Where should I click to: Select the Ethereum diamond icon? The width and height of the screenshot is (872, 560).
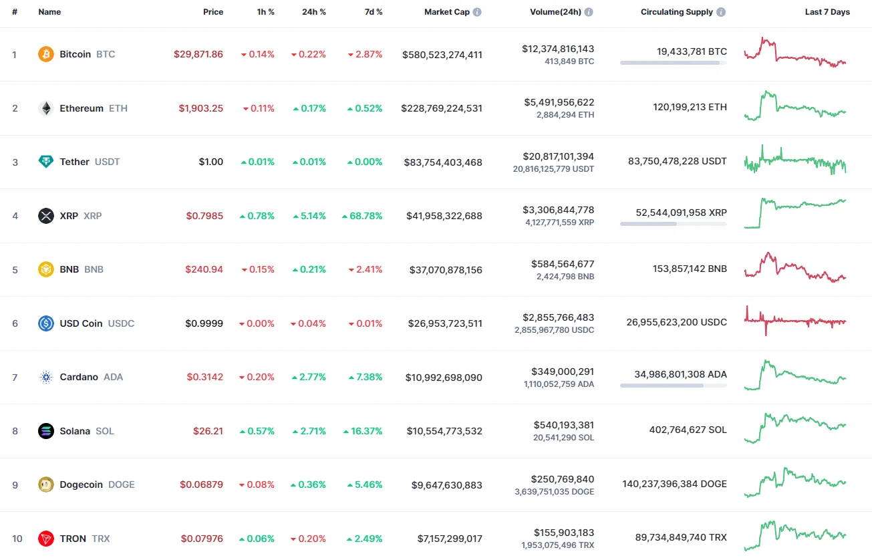(x=45, y=108)
